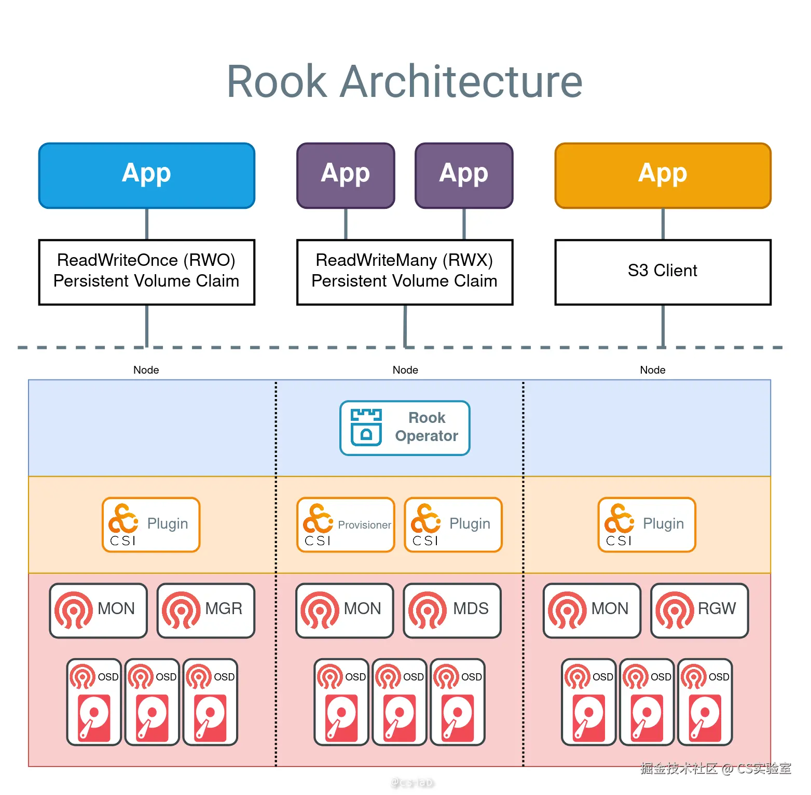This screenshot has height=795, width=811.
Task: Select the ReadWriteOnce (RWO) Persistent Volume Claim box
Action: click(147, 272)
